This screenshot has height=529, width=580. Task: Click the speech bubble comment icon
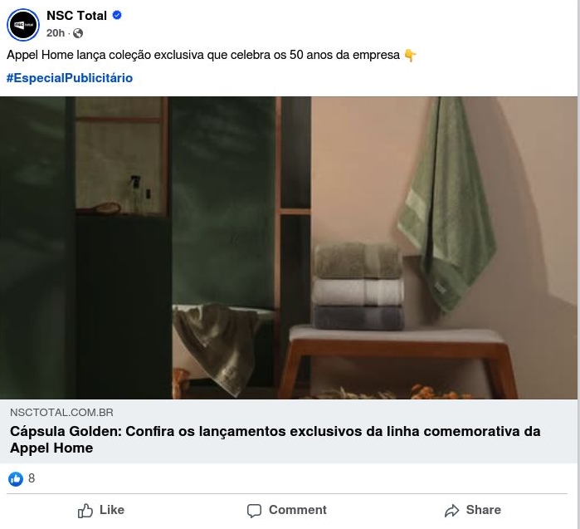coord(254,511)
